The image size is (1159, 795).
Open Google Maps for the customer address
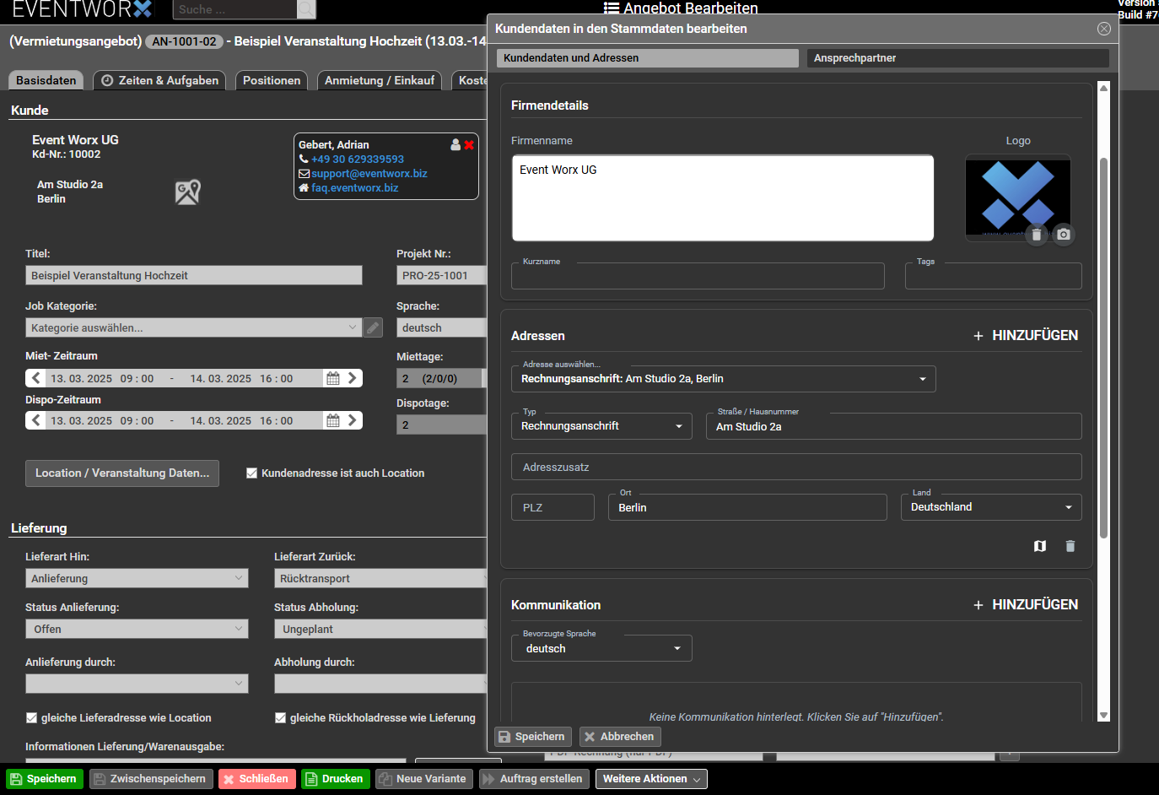[x=187, y=192]
